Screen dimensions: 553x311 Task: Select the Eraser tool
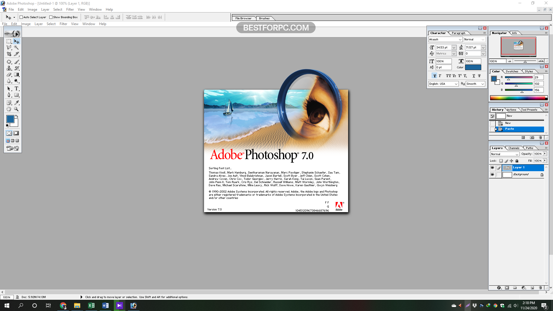pyautogui.click(x=9, y=74)
